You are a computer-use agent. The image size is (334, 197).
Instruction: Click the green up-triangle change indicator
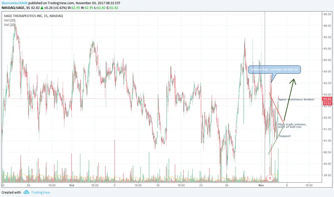pyautogui.click(x=42, y=8)
